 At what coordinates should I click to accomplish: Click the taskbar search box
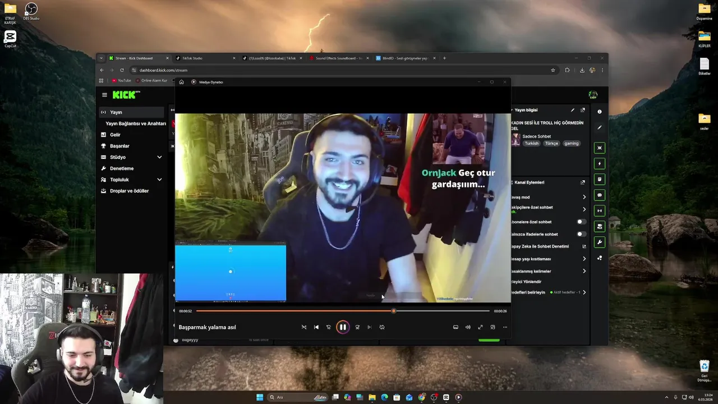(x=298, y=397)
